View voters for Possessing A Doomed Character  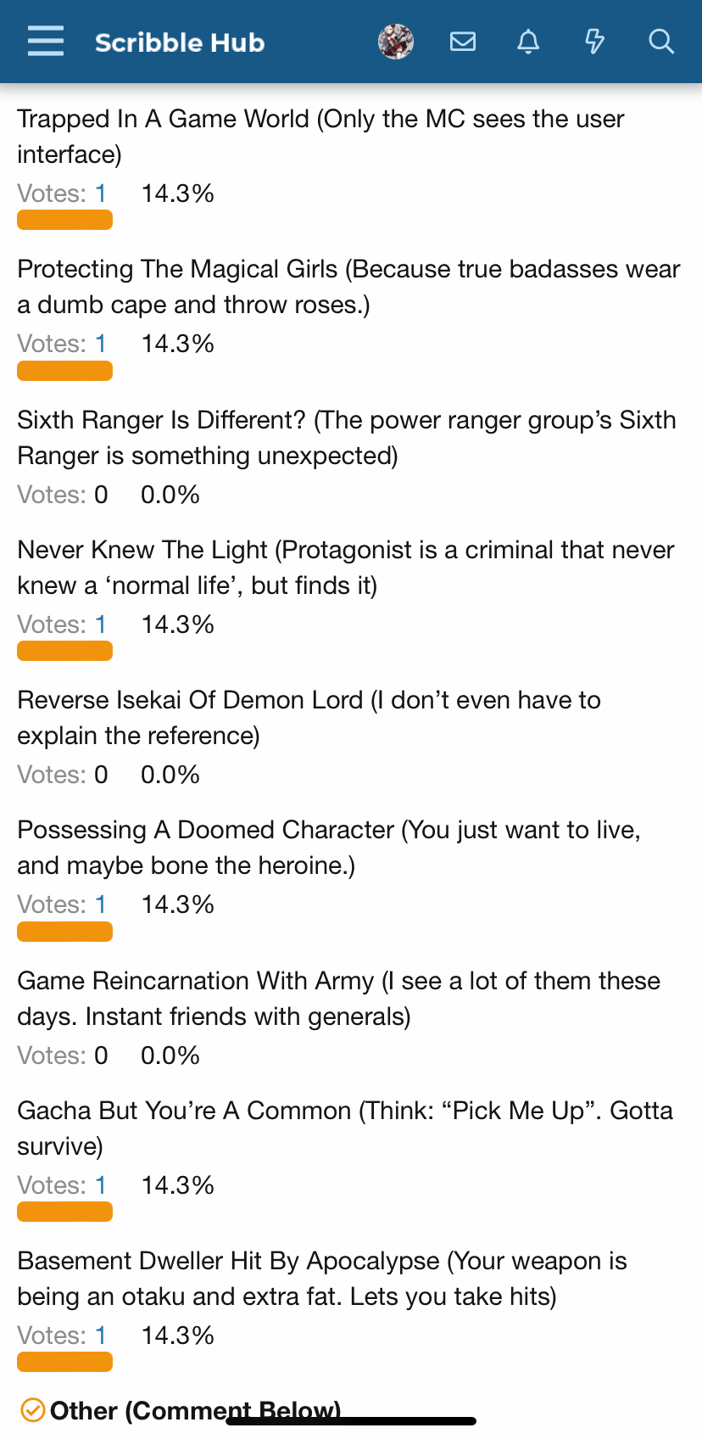click(101, 904)
